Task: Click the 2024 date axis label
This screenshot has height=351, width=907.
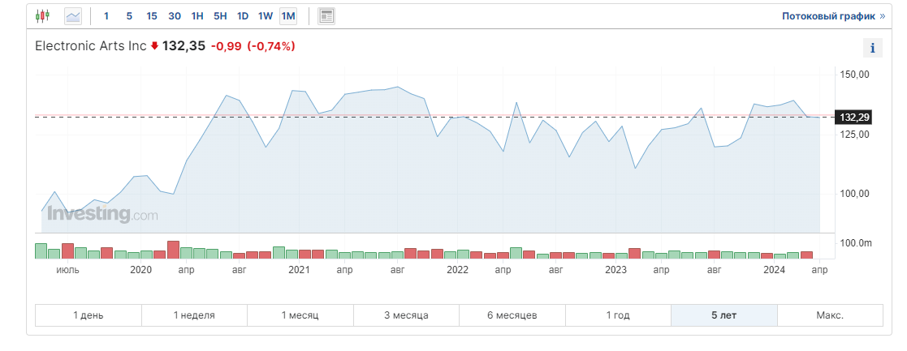Action: 774,270
